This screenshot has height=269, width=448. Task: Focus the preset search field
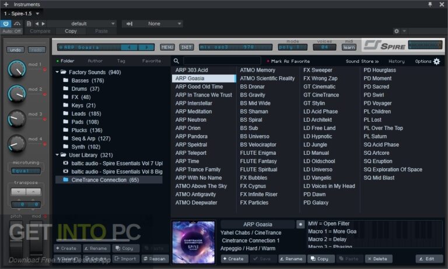click(222, 61)
